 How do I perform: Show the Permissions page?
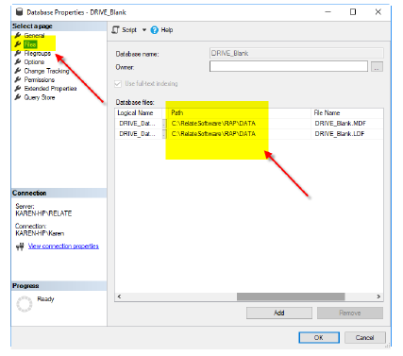[x=40, y=79]
